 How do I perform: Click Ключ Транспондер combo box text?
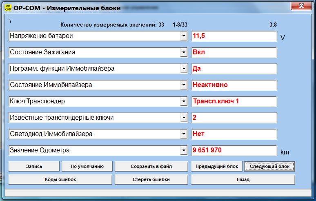38,101
